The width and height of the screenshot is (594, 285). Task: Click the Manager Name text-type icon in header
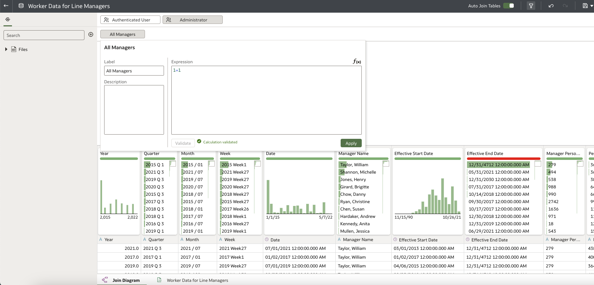[339, 239]
